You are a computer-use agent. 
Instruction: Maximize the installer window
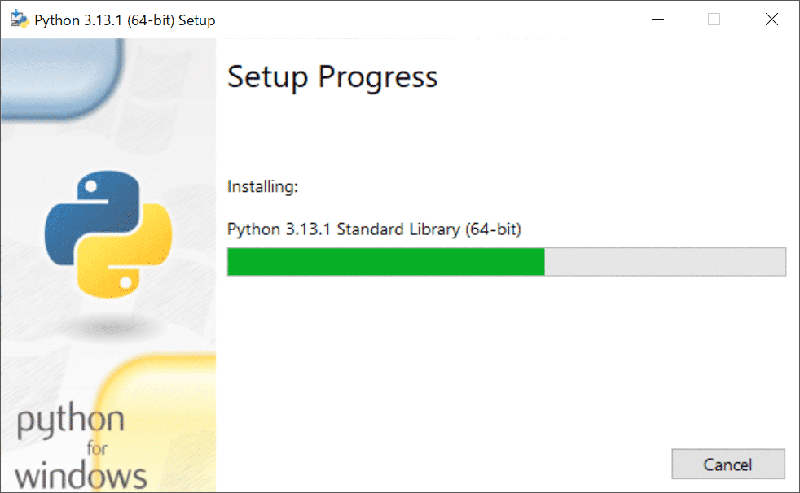(714, 18)
